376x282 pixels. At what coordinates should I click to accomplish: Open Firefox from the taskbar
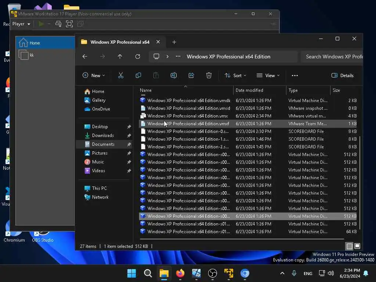click(x=180, y=273)
